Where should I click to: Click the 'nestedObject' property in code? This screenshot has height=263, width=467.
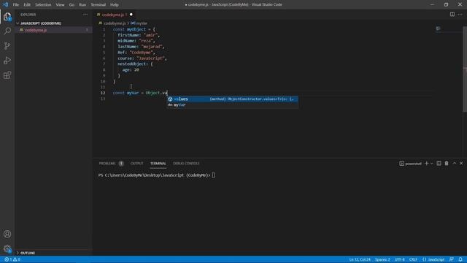coord(131,64)
